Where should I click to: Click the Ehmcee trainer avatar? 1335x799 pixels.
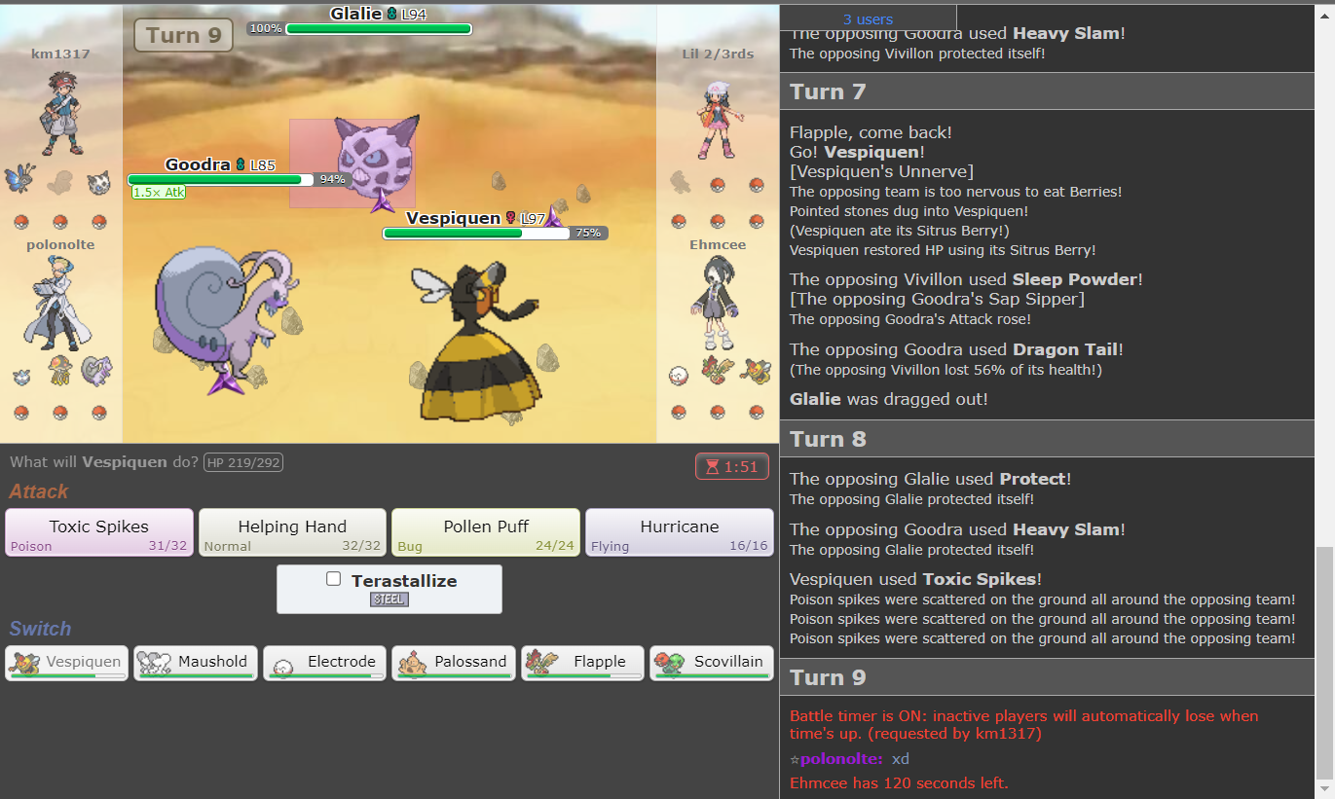tap(718, 304)
